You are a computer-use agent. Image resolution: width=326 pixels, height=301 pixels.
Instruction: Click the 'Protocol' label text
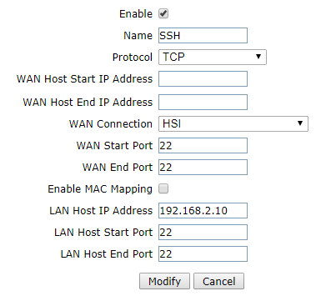133,58
